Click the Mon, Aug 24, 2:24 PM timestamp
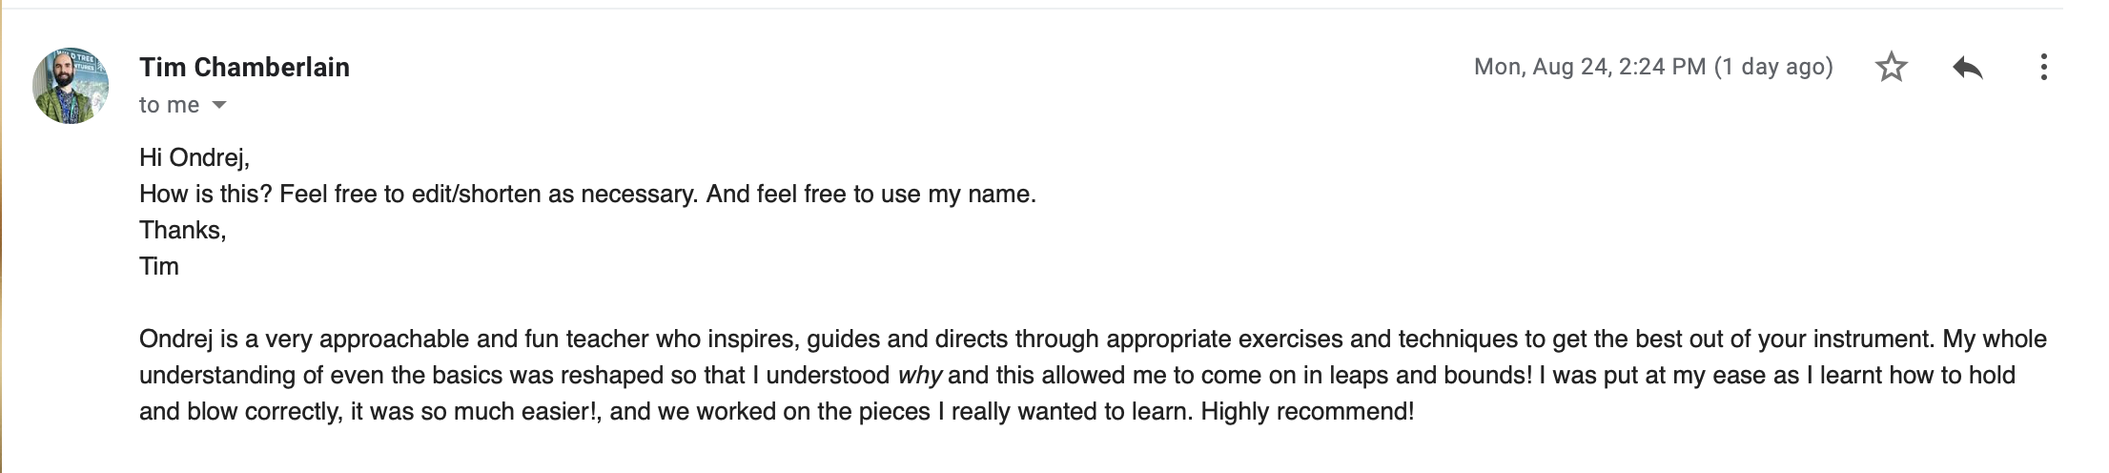2109x473 pixels. click(x=1589, y=67)
